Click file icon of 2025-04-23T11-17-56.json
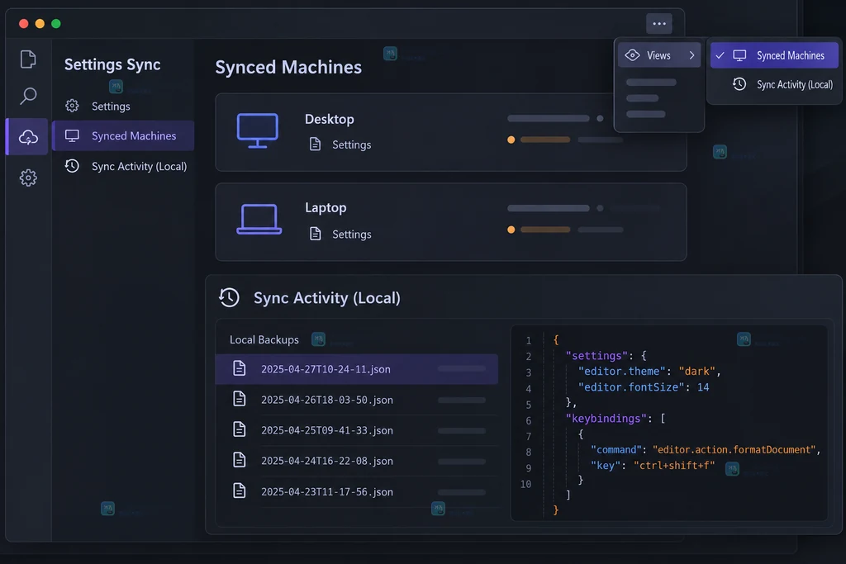This screenshot has width=846, height=564. pos(239,491)
